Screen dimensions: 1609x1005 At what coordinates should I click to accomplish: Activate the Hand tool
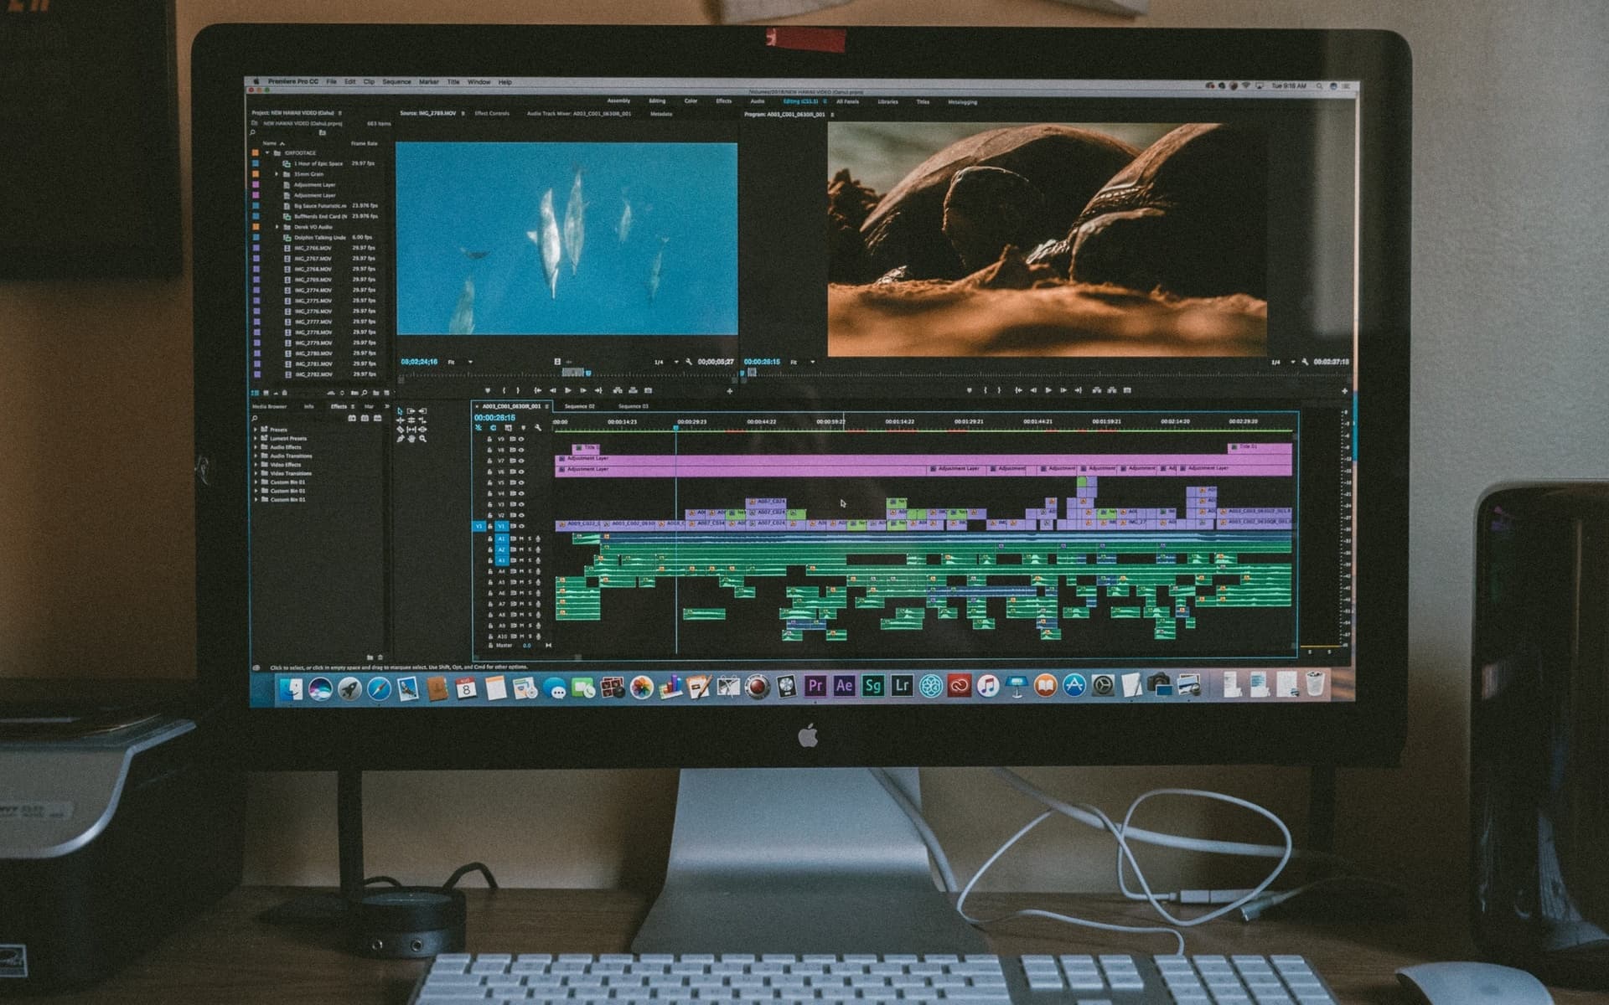(x=411, y=439)
